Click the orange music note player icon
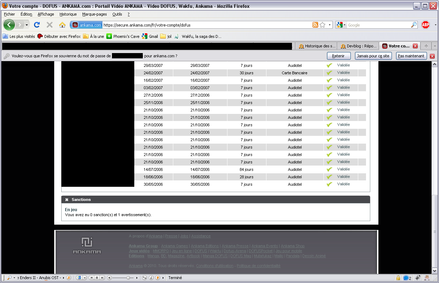Viewport: 439px width, 283px height. coord(69,278)
